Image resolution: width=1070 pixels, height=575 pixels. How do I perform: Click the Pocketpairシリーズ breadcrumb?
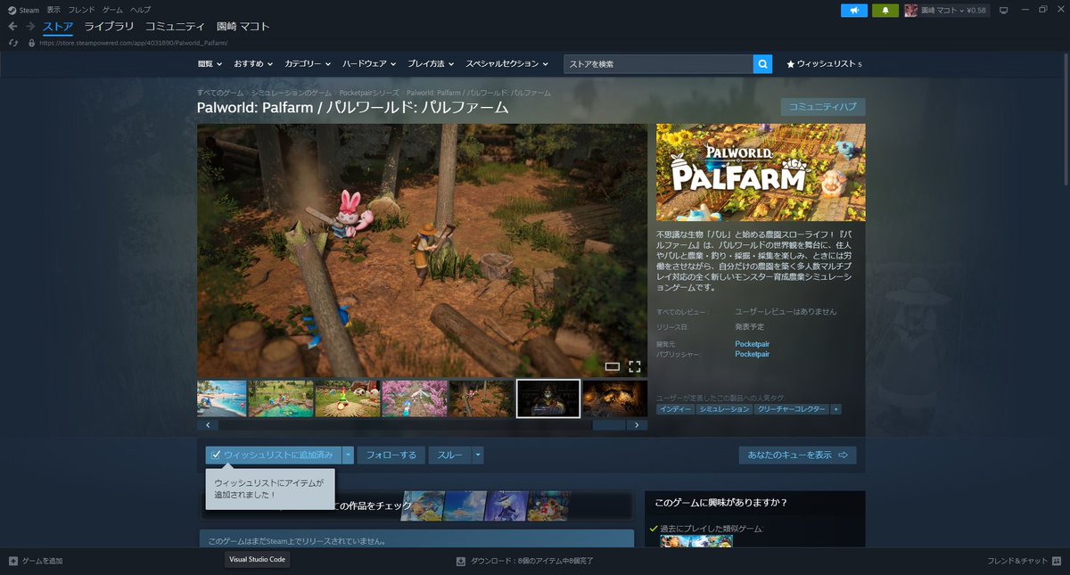point(369,93)
